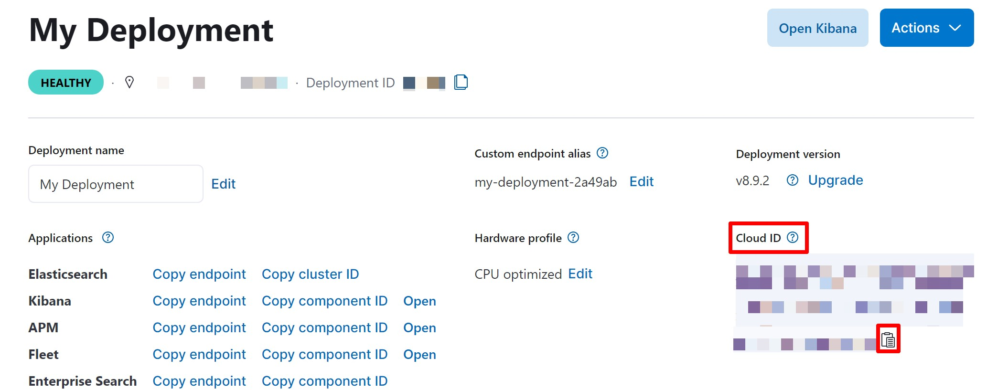
Task: Copy the Cloud ID using the clipboard icon
Action: (888, 339)
